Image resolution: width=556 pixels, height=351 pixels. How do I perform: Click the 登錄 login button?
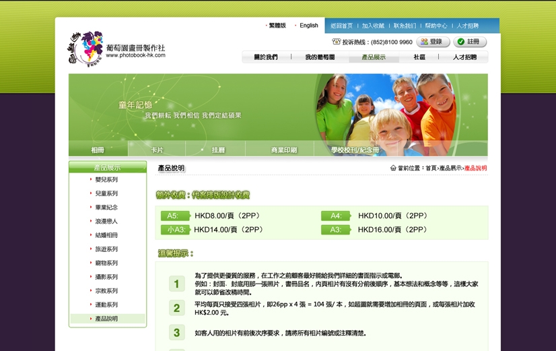coord(433,42)
